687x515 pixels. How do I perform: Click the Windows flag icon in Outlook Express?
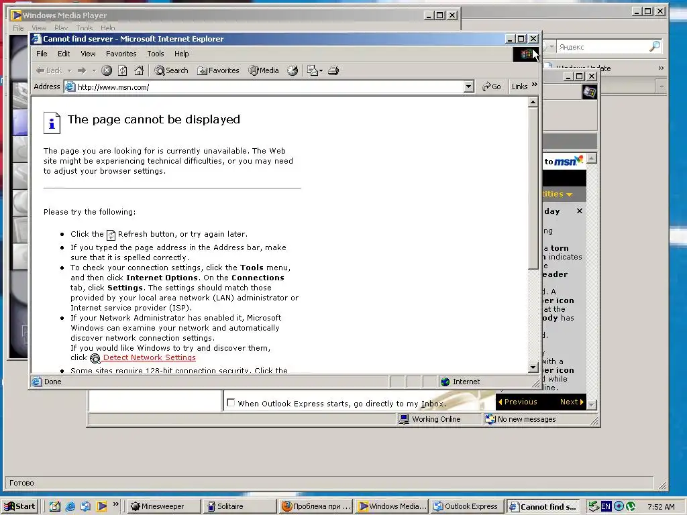[589, 93]
